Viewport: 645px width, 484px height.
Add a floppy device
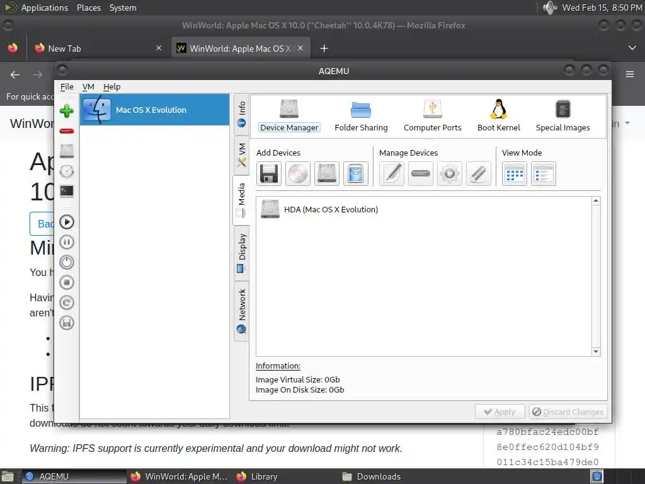pyautogui.click(x=269, y=174)
